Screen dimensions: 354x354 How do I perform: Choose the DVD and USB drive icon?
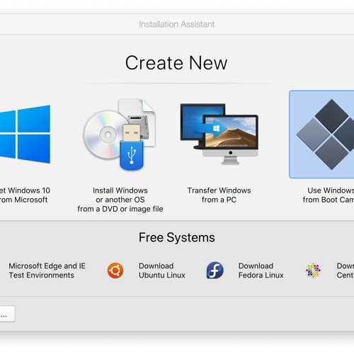tap(119, 135)
